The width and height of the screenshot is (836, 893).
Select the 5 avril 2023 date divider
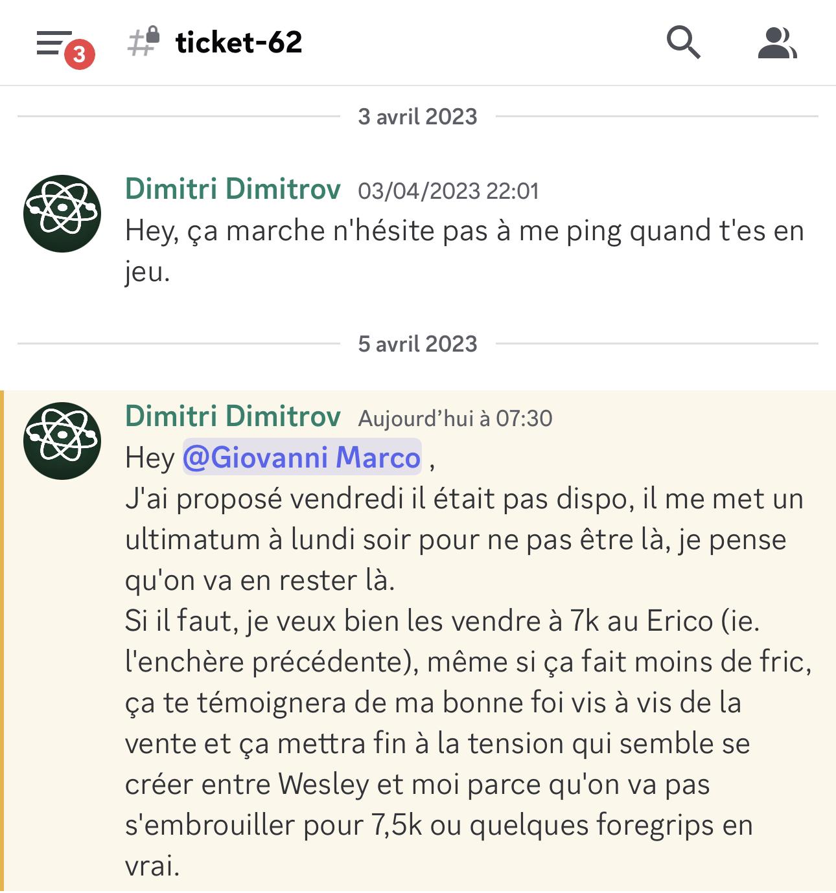coord(418,344)
